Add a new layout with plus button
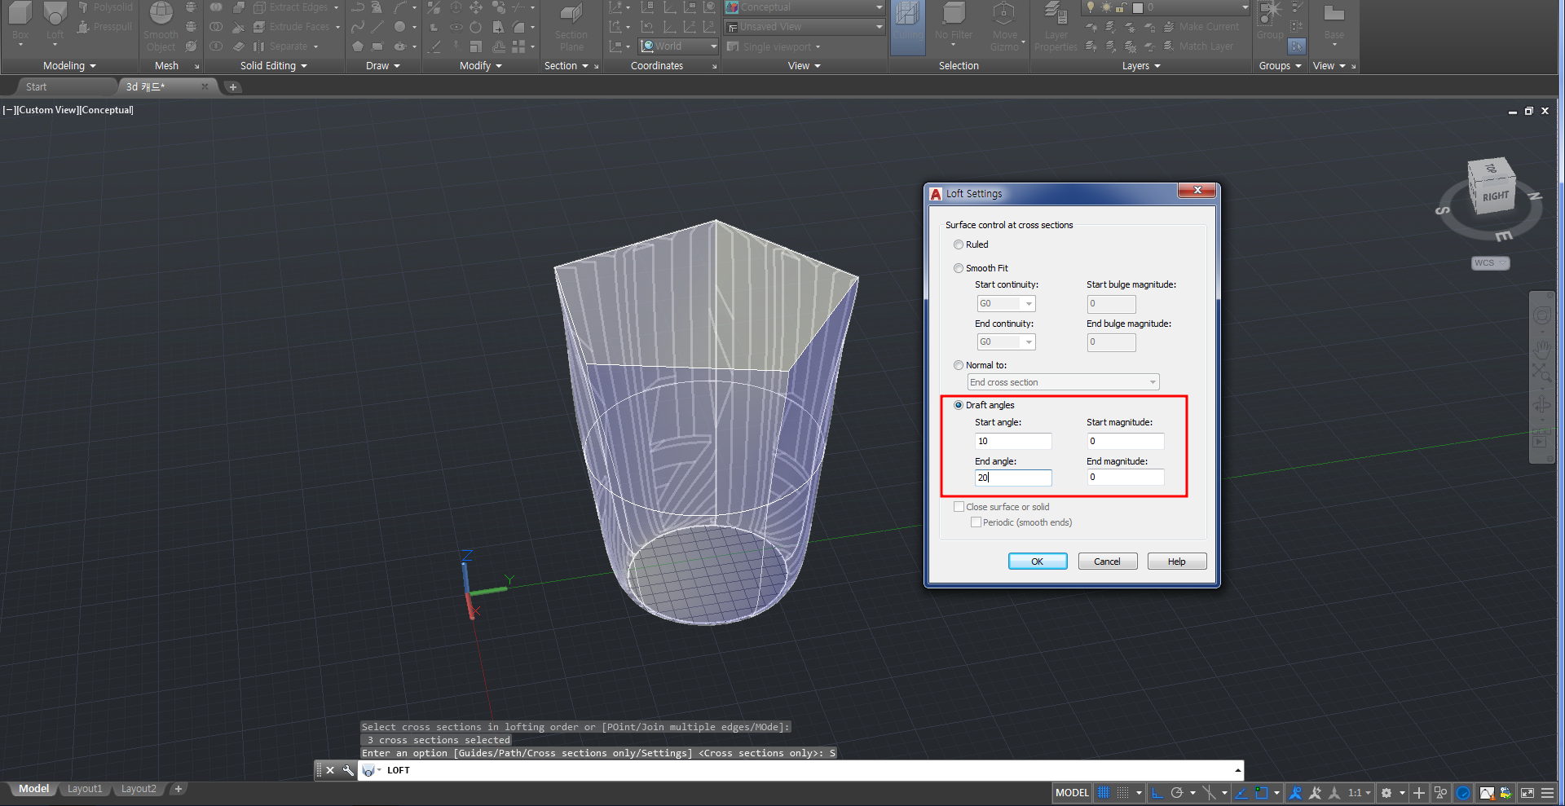 point(179,789)
